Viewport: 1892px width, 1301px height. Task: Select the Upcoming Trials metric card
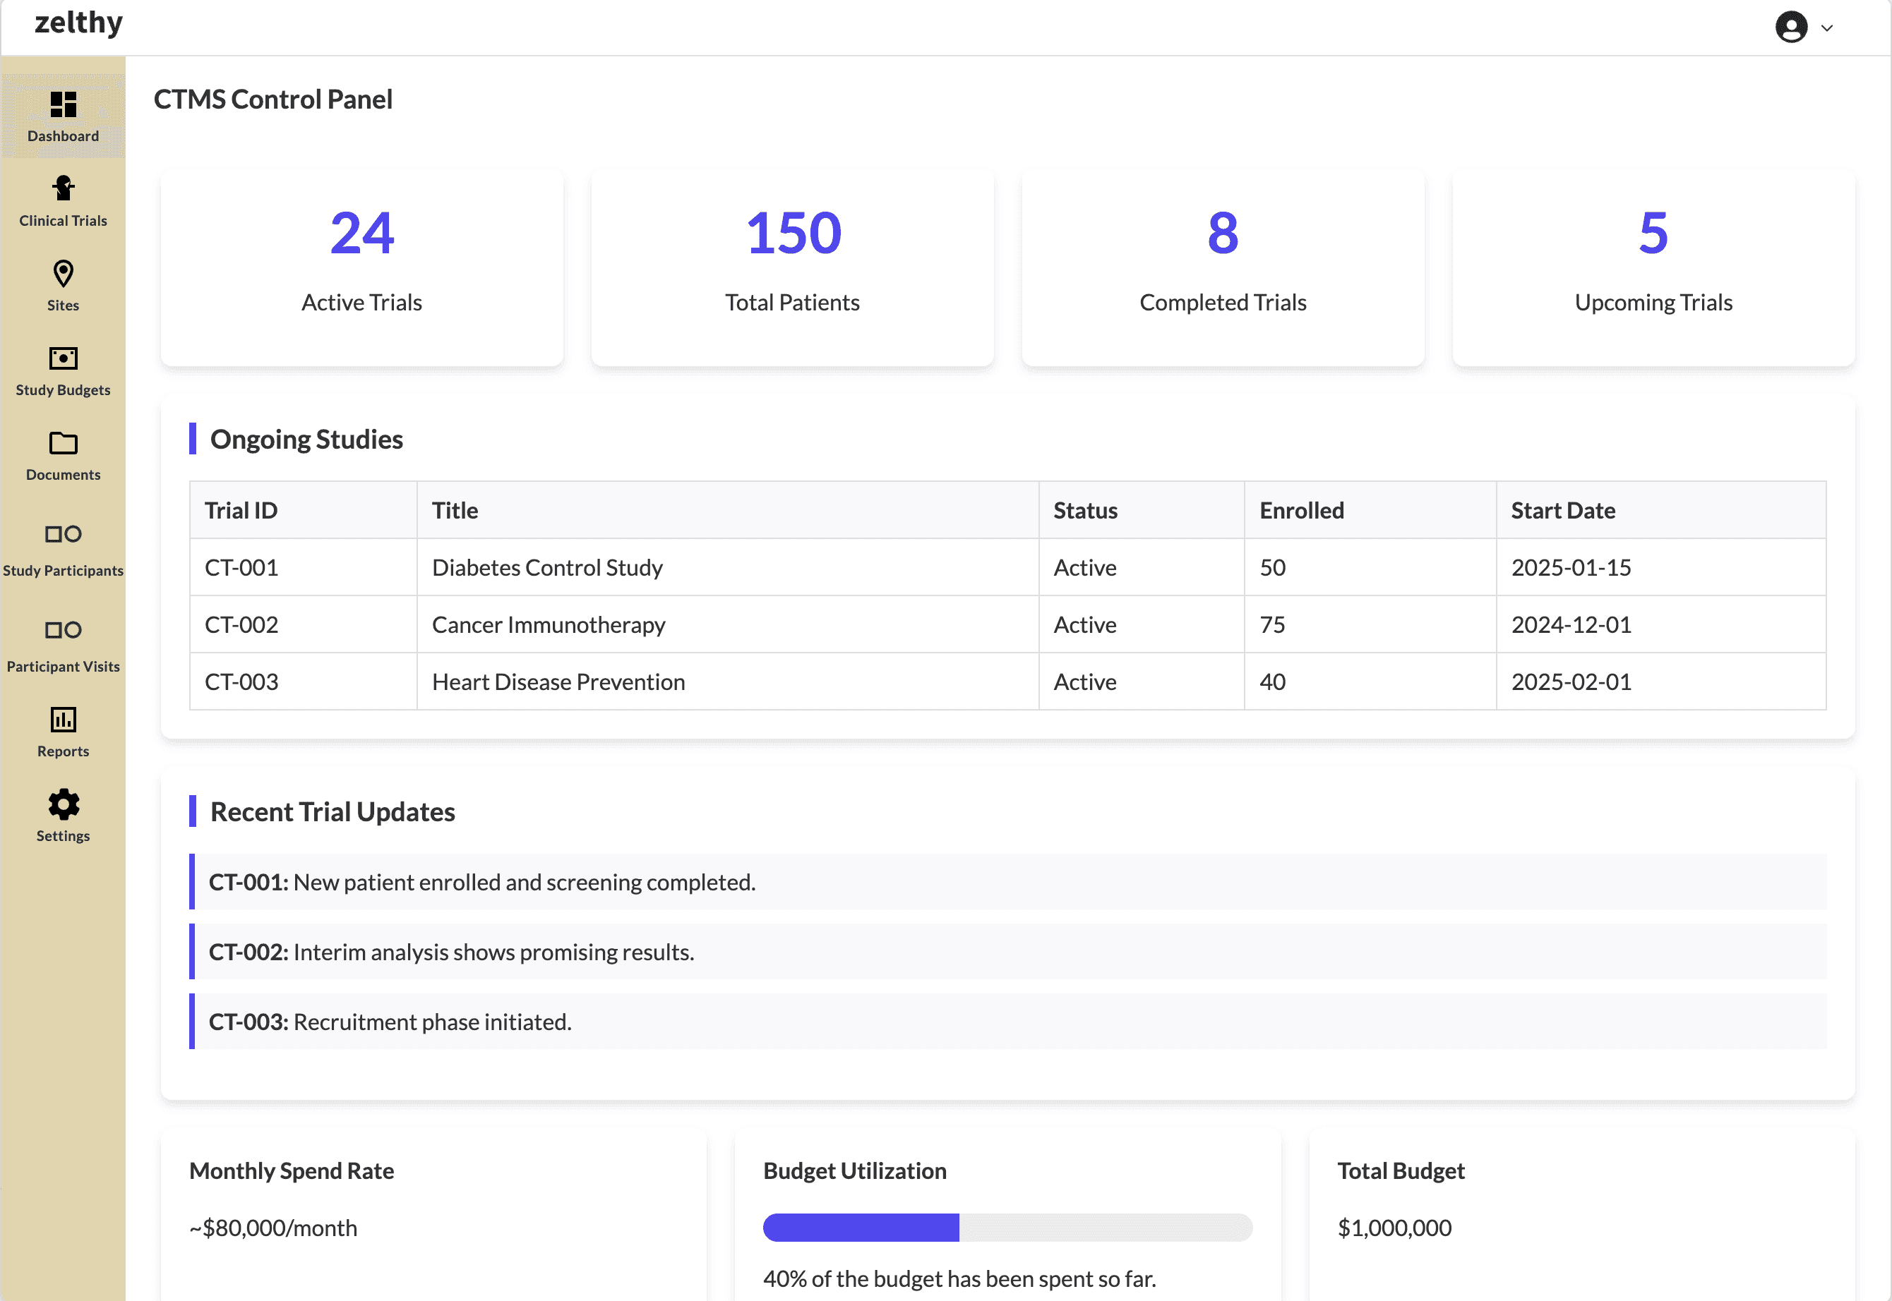click(1653, 265)
